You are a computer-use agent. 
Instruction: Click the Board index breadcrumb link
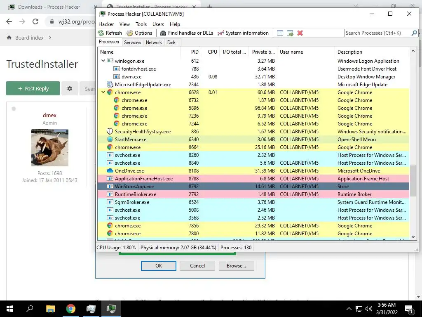[x=29, y=38]
